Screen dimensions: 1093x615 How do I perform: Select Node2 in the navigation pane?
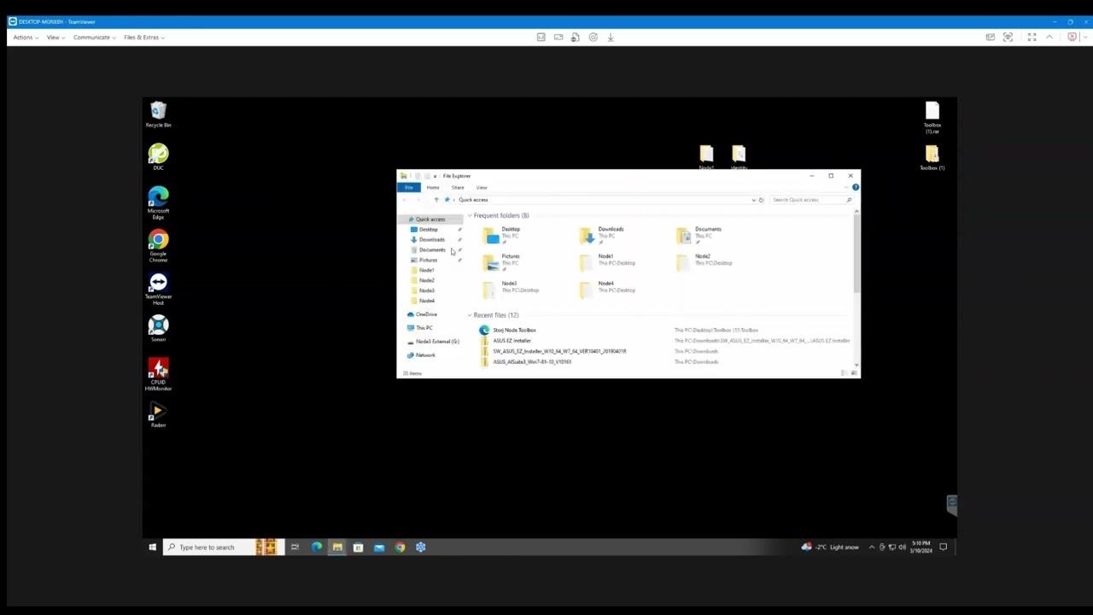(426, 281)
